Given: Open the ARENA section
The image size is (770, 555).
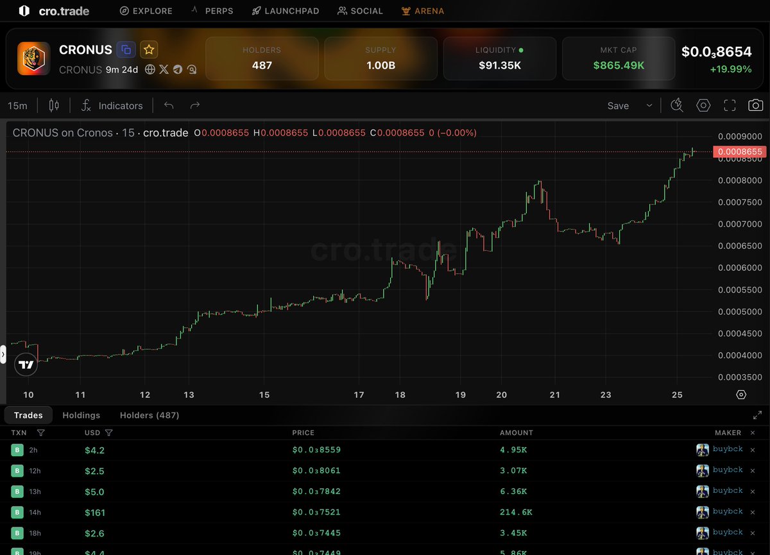Looking at the screenshot, I should tap(422, 11).
